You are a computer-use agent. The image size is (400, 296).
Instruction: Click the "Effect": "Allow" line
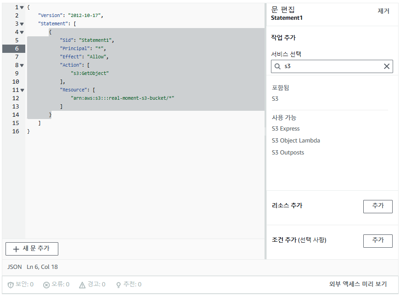pos(84,57)
